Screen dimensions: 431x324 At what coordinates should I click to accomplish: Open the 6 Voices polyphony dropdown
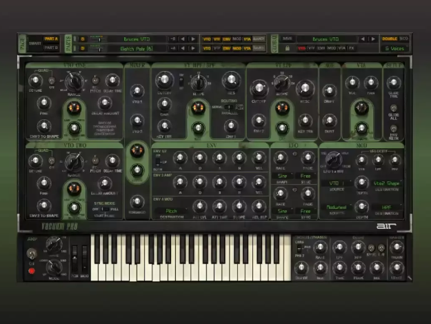394,48
